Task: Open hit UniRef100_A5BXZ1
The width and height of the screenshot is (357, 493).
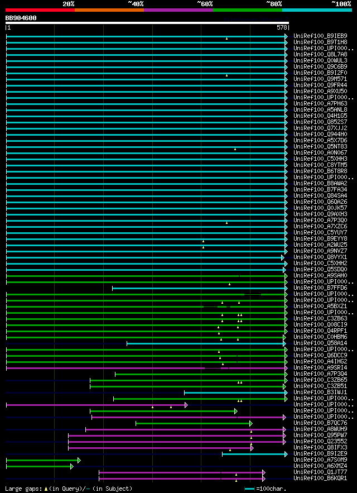Action: (x=320, y=306)
